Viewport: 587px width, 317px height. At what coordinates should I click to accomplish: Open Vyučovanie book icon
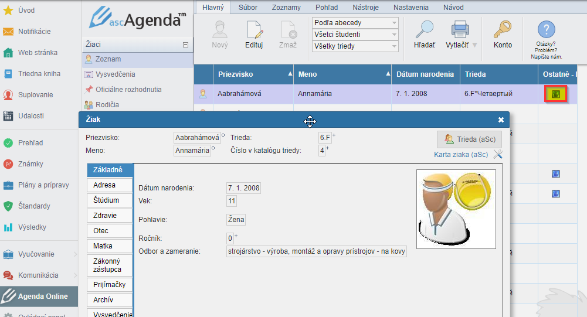[x=8, y=254]
